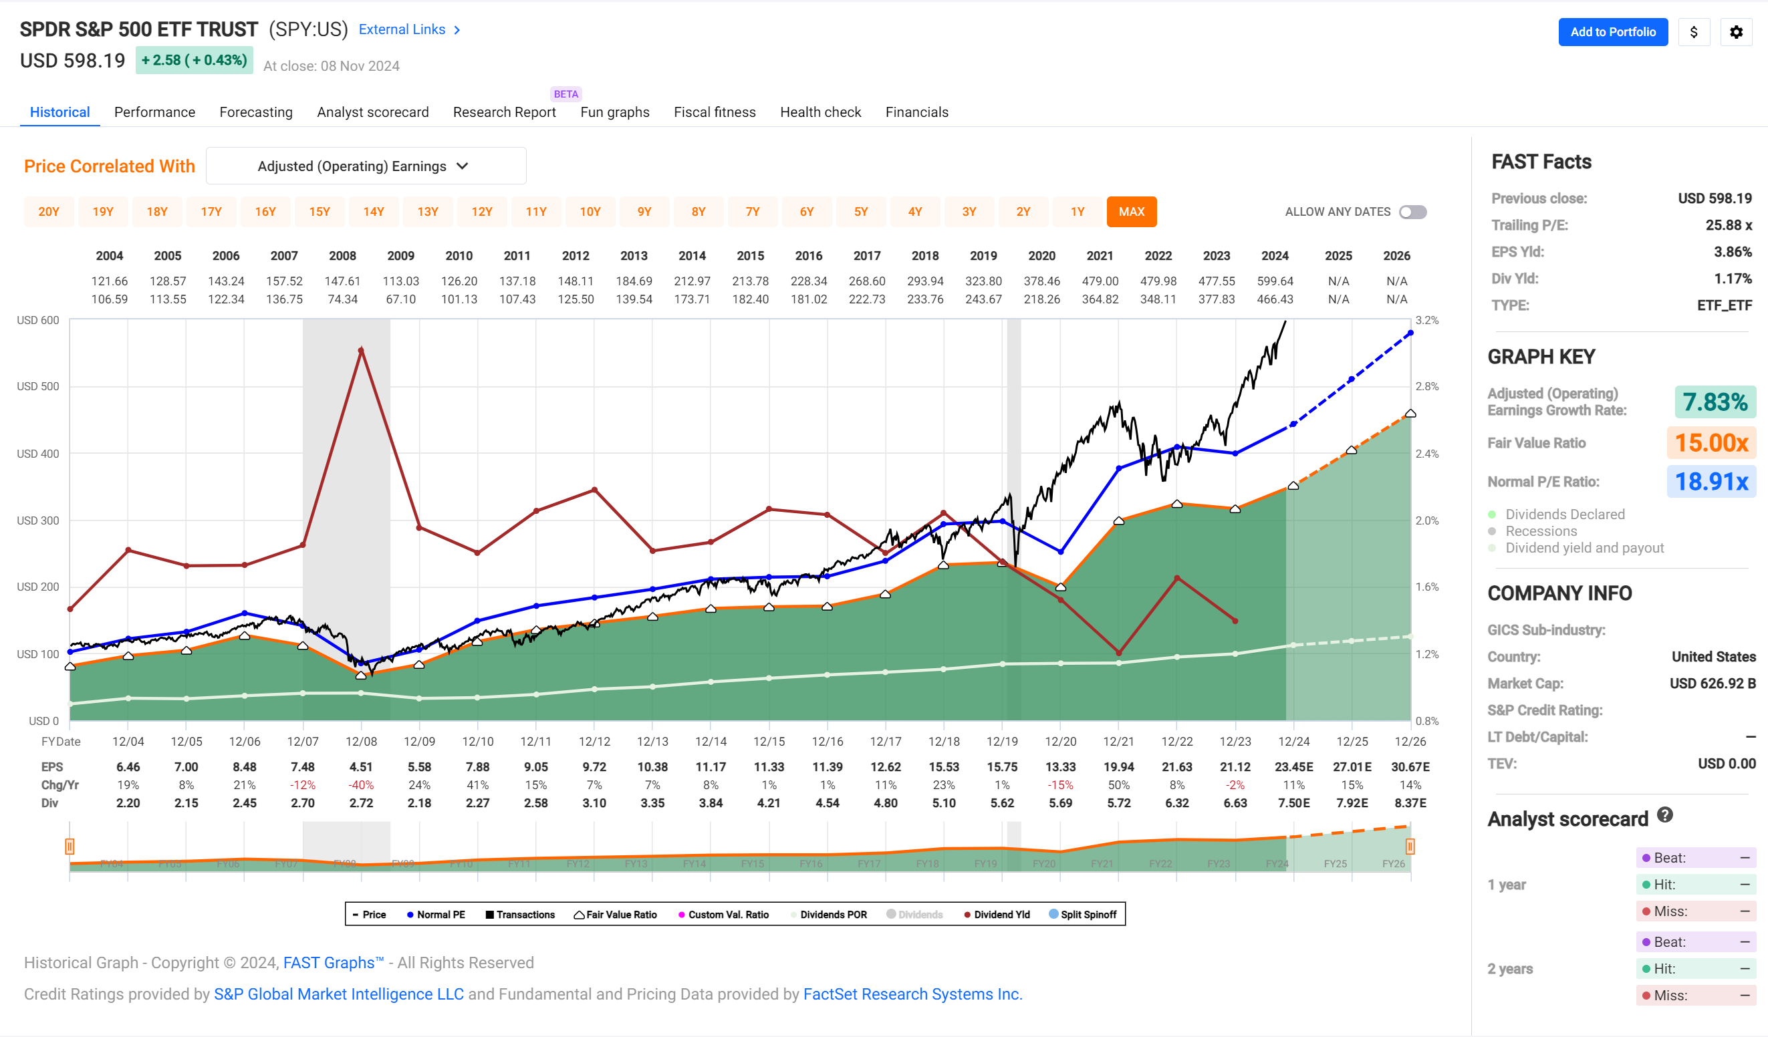Expand the 1 year Miss row

(x=1696, y=911)
